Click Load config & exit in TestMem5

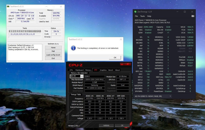tap(53, 55)
